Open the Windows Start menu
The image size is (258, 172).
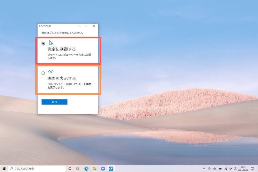pos(4,168)
